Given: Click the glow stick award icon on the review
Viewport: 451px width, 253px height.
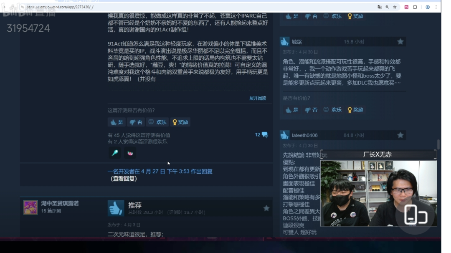Looking at the screenshot, I should (x=114, y=153).
